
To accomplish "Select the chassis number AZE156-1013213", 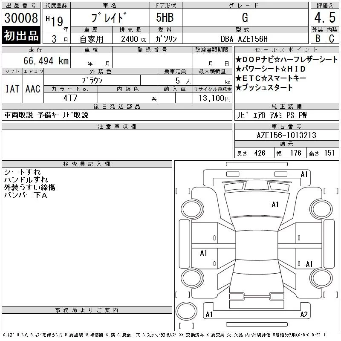I will [286, 135].
